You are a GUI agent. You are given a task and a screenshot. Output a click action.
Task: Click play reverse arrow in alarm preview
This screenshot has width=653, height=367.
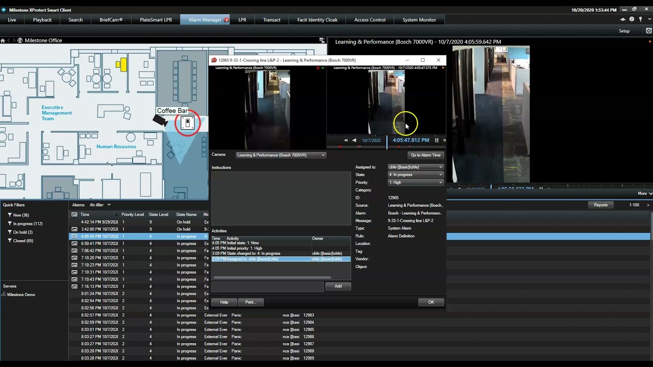pos(354,140)
